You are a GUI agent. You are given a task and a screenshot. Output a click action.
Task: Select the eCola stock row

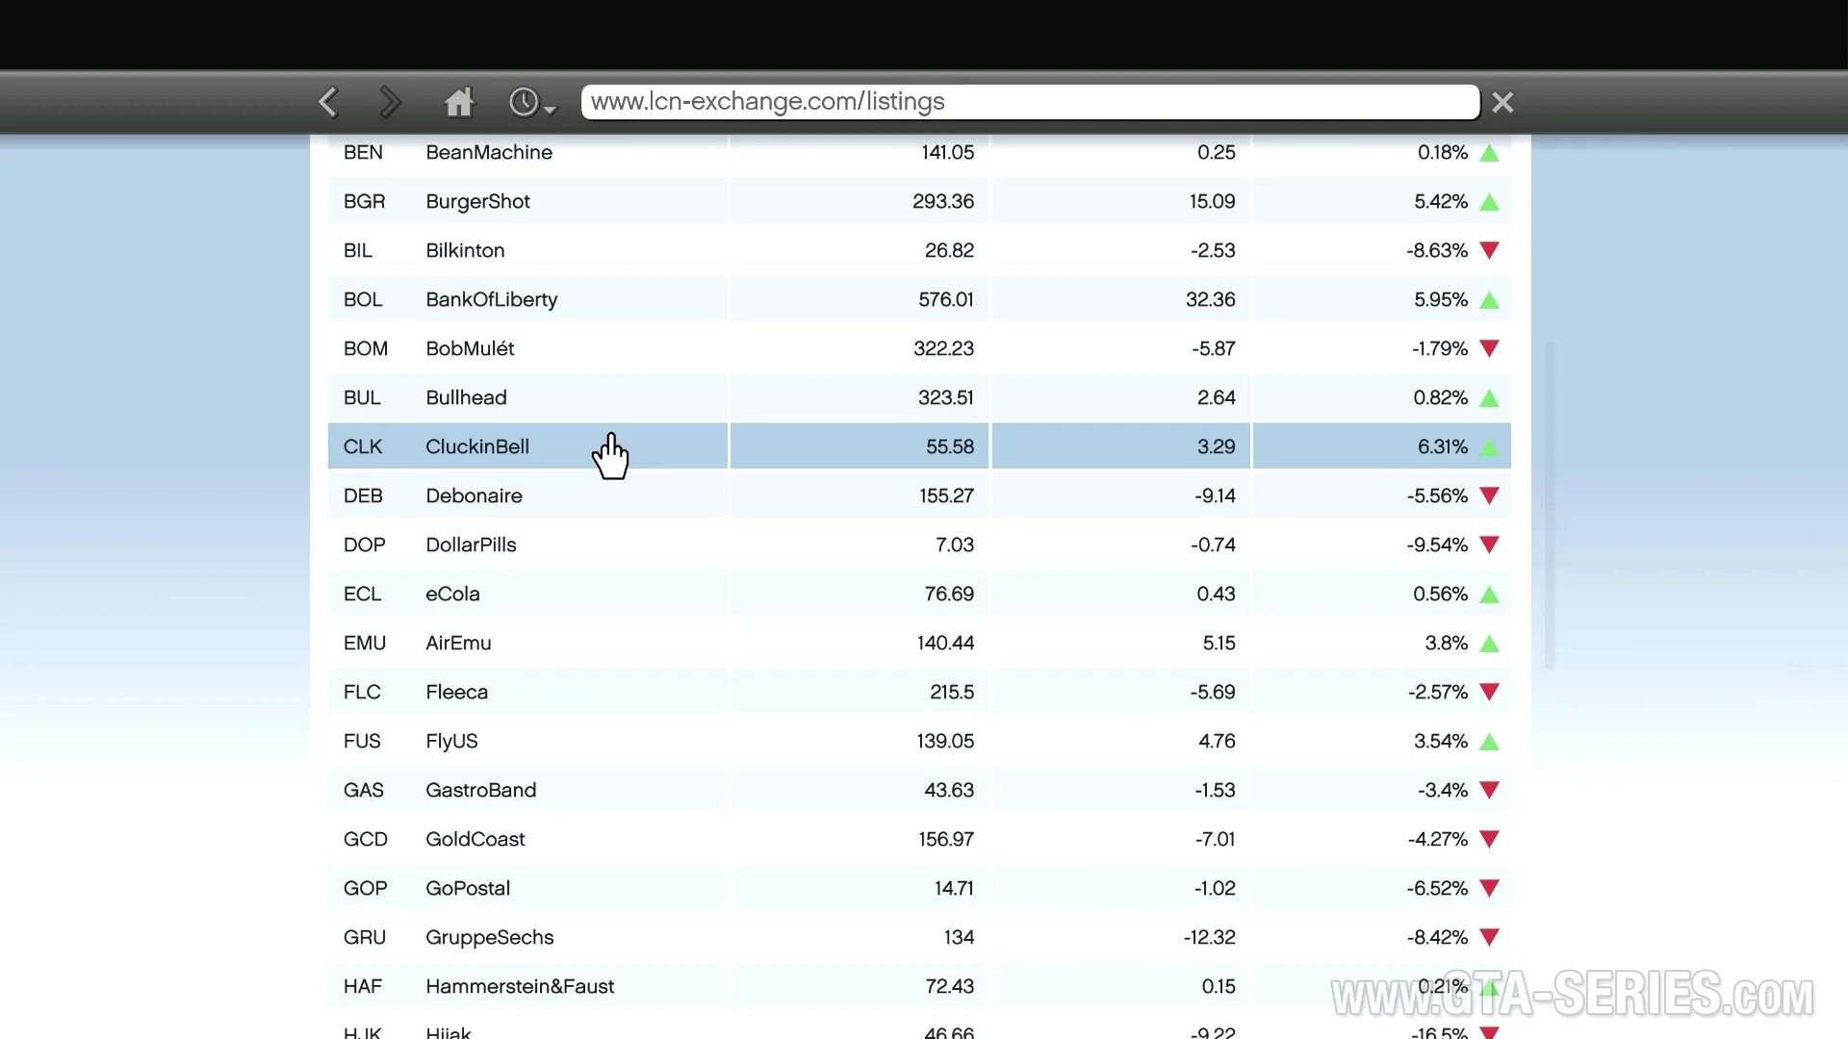point(919,594)
